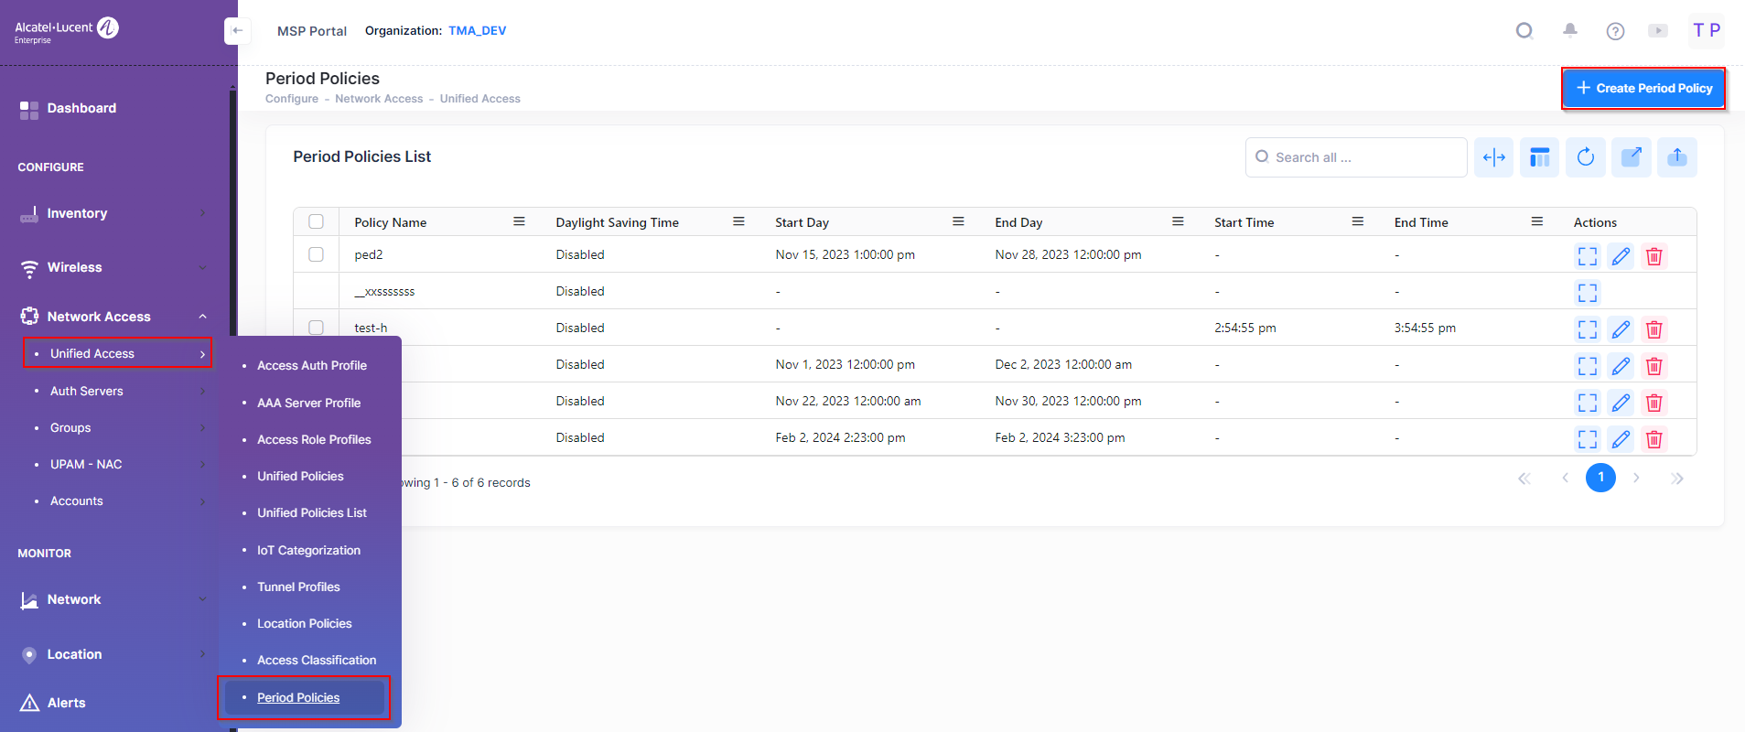Click the video tutorial icon in header

tap(1658, 31)
